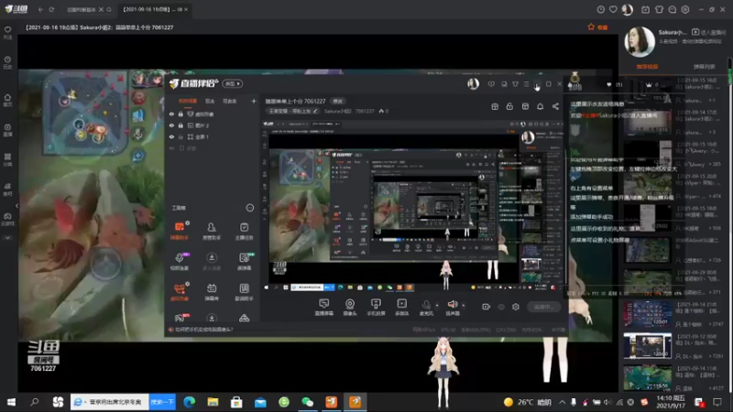The height and width of the screenshot is (412, 733).
Task: Click the Sakura streamer avatar photo
Action: point(639,41)
